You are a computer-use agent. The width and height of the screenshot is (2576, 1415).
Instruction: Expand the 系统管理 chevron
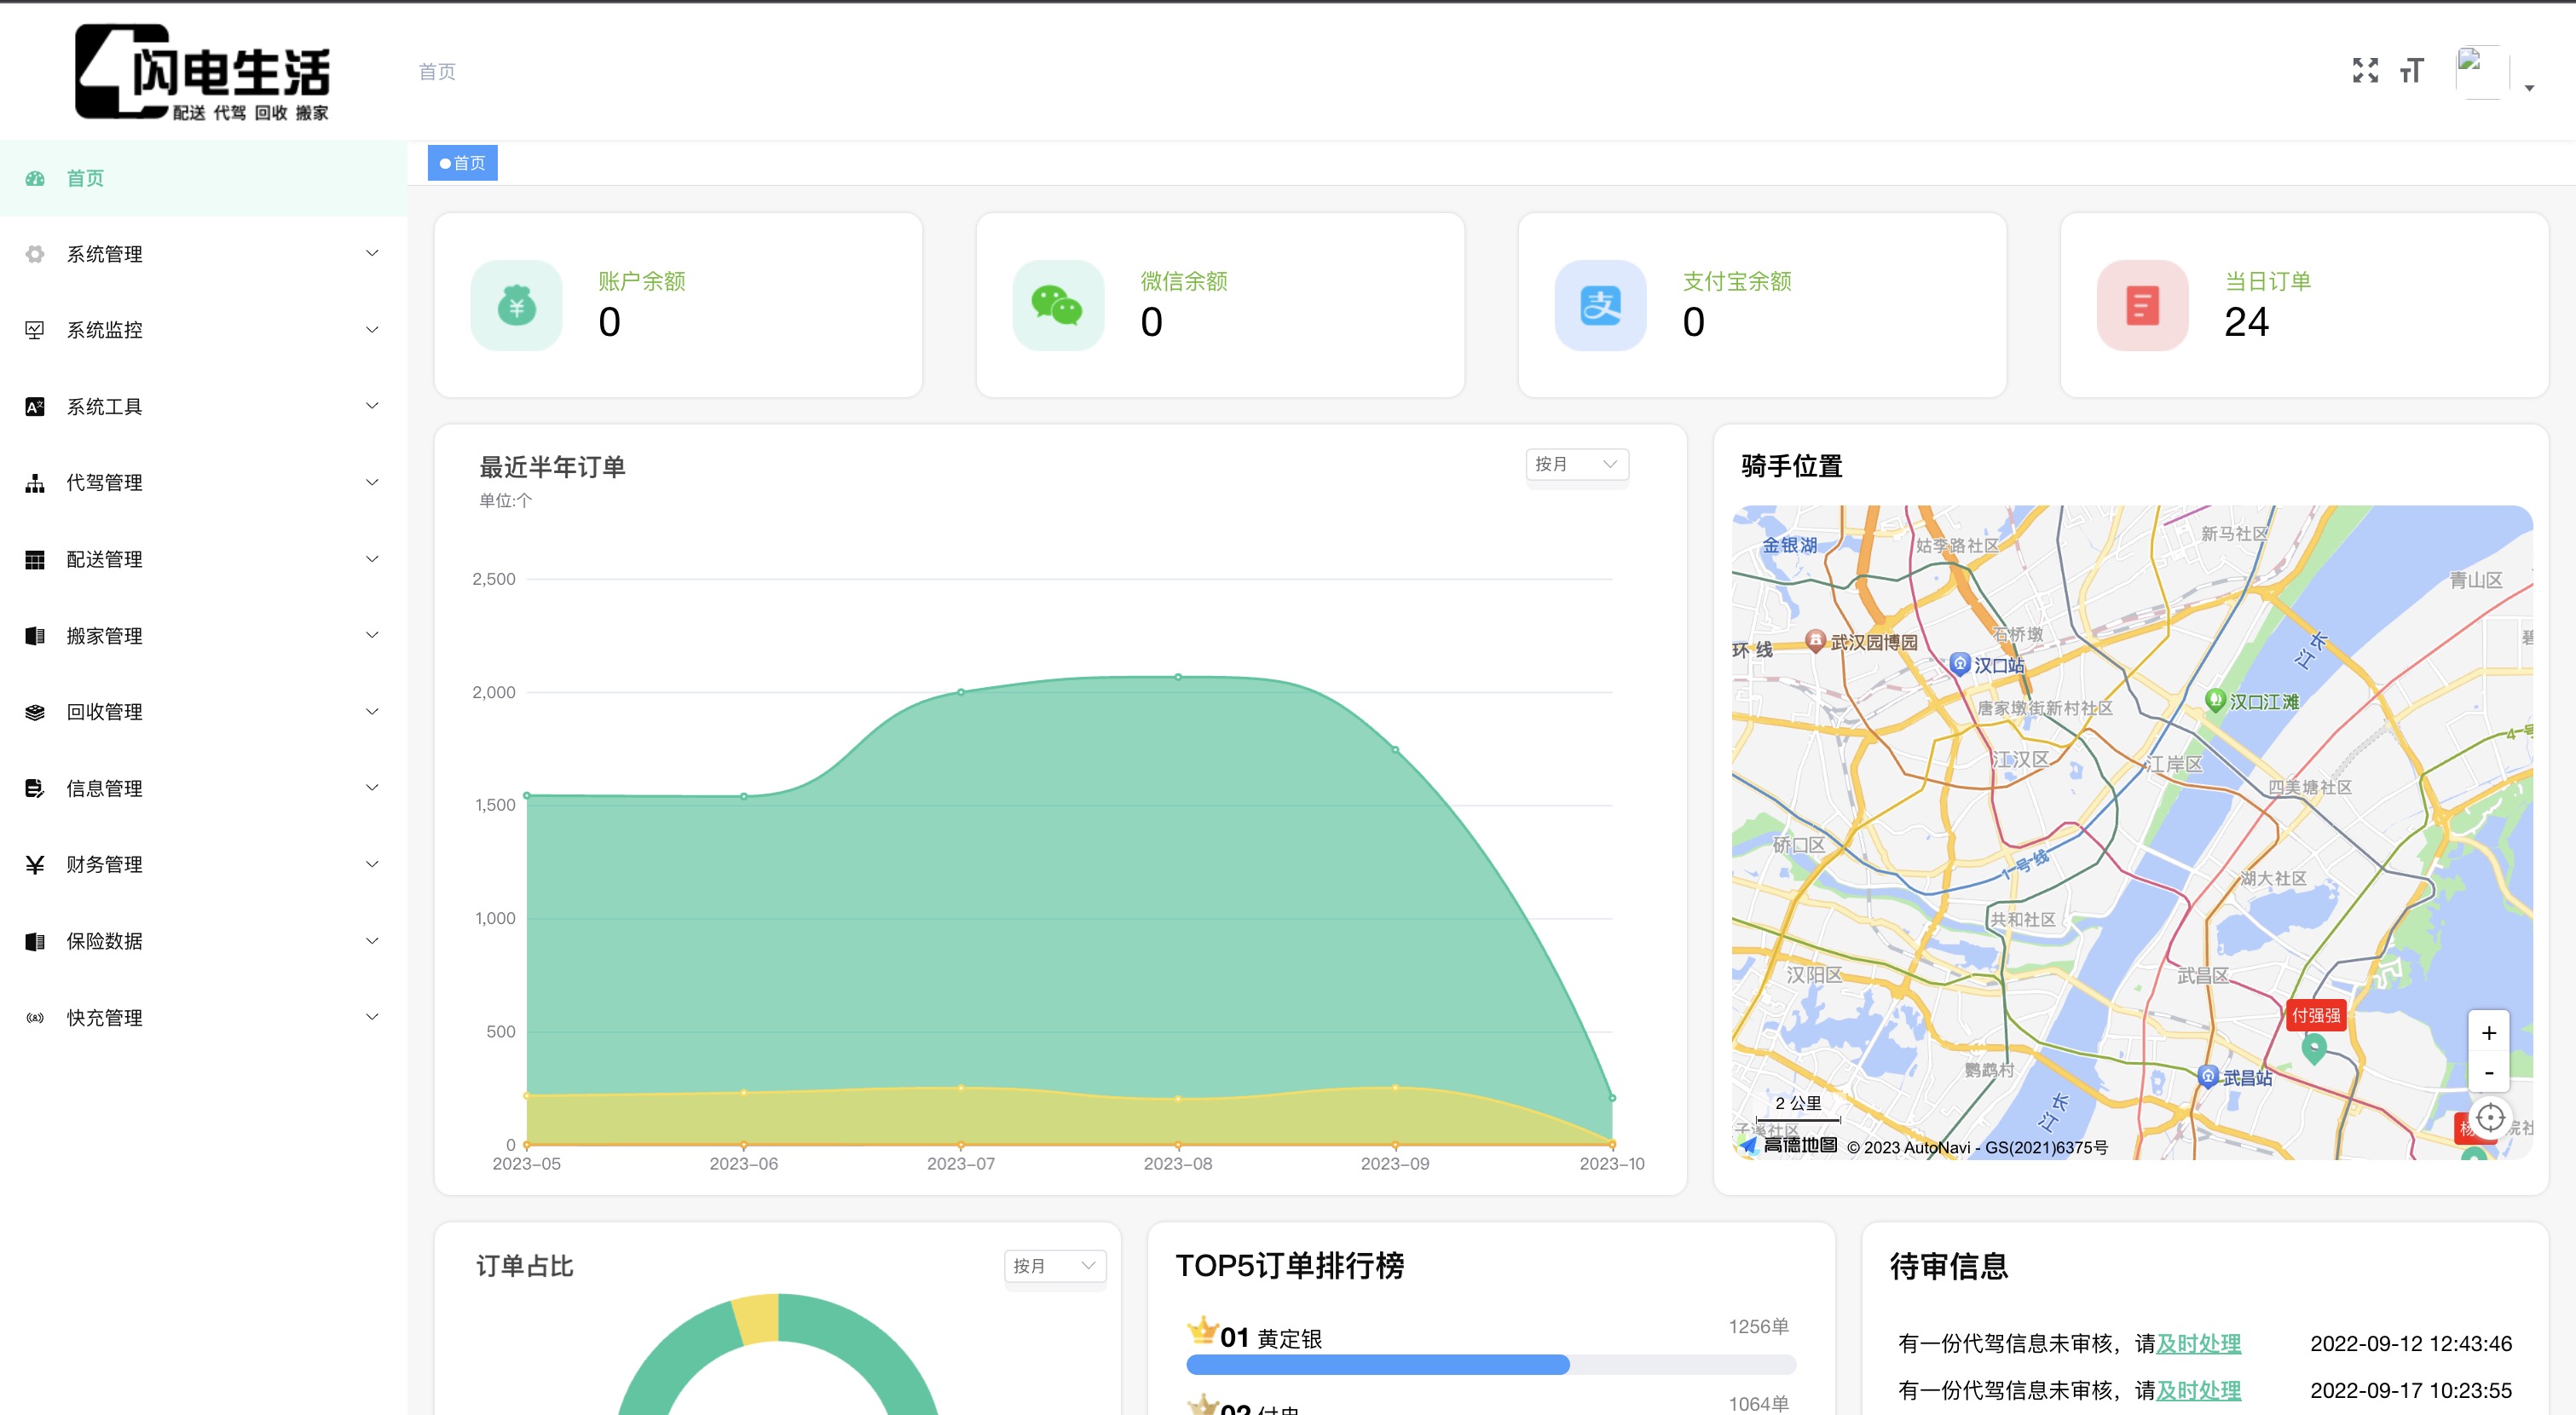coord(372,253)
